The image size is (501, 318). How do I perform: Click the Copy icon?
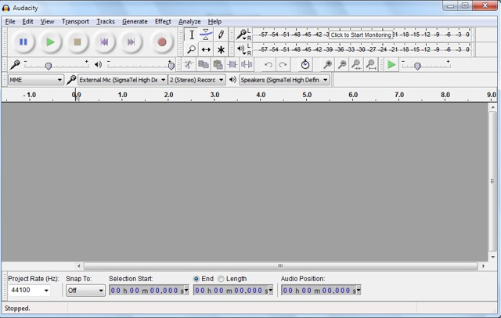[204, 65]
